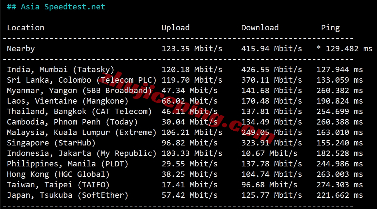Click Tsukuba upload value 57.42 Mbit/s
The width and height of the screenshot is (377, 209).
pos(189,195)
